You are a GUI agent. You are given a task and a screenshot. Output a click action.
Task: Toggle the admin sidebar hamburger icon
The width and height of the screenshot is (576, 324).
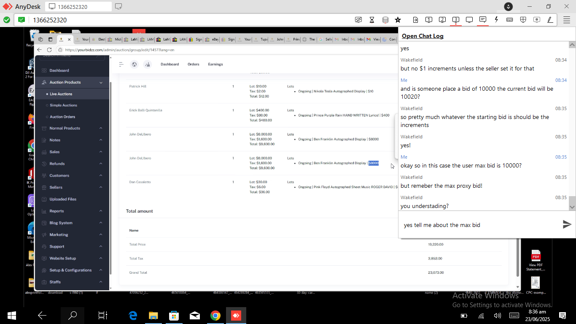[x=121, y=64]
